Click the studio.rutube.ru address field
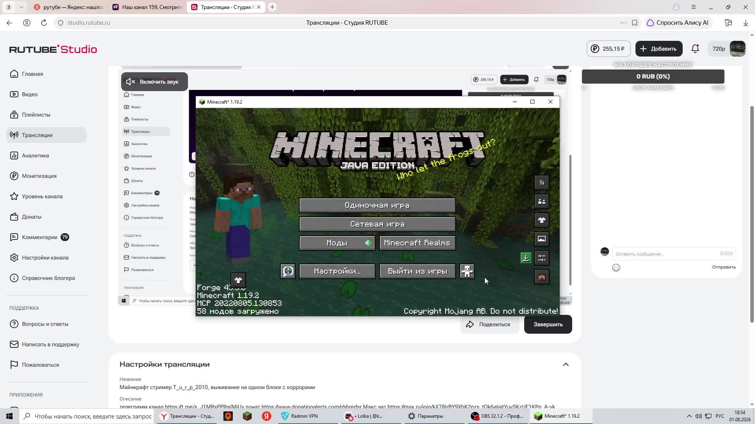The image size is (755, 424). tap(89, 23)
